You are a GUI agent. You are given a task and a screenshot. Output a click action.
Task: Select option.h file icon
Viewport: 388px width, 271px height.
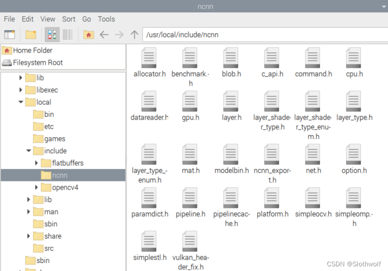(354, 154)
